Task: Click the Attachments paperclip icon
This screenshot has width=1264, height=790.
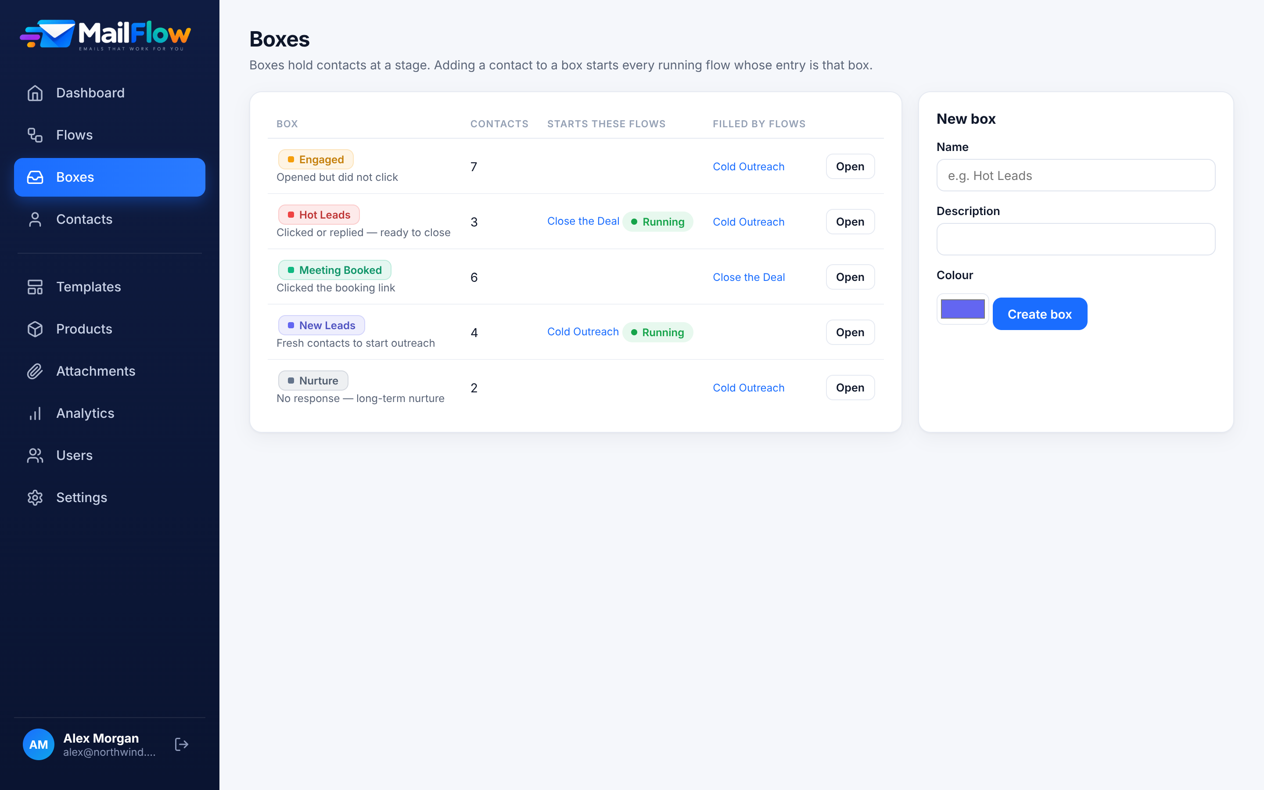Action: click(35, 371)
